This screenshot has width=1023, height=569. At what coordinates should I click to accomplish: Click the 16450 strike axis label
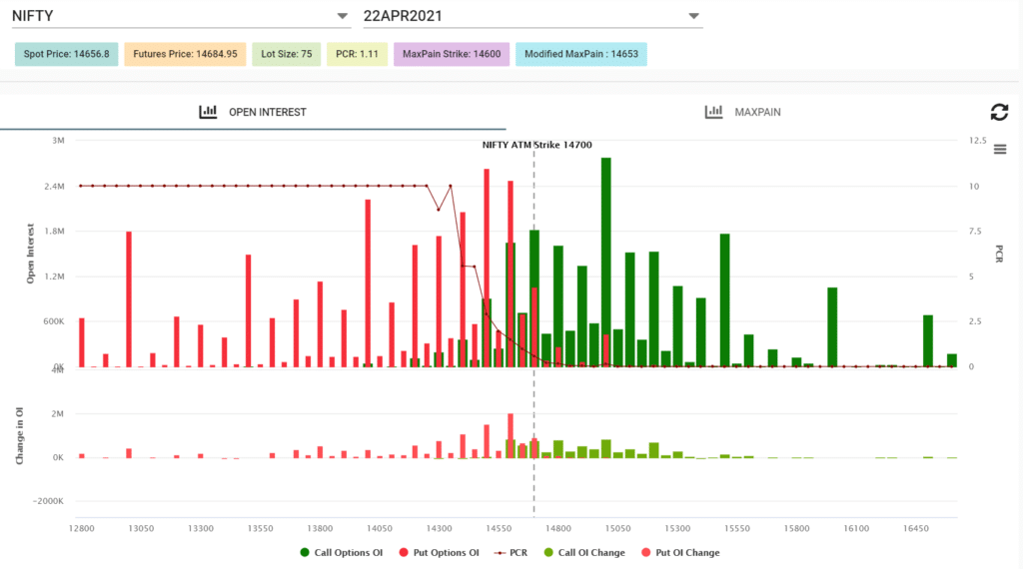click(x=915, y=529)
